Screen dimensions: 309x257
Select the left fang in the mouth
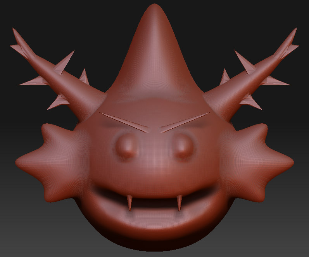(x=129, y=203)
